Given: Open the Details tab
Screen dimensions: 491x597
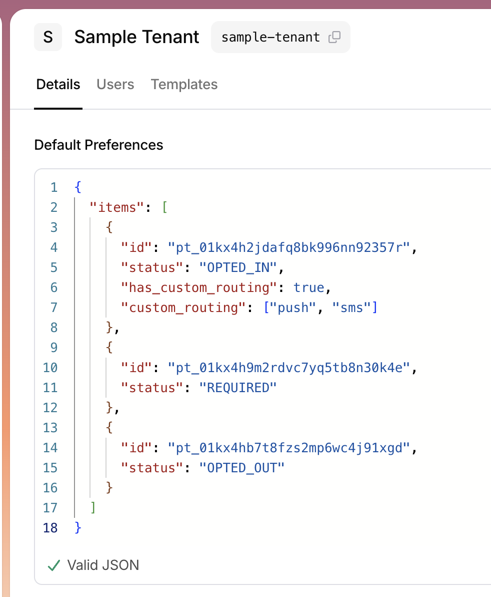Looking at the screenshot, I should [x=58, y=84].
